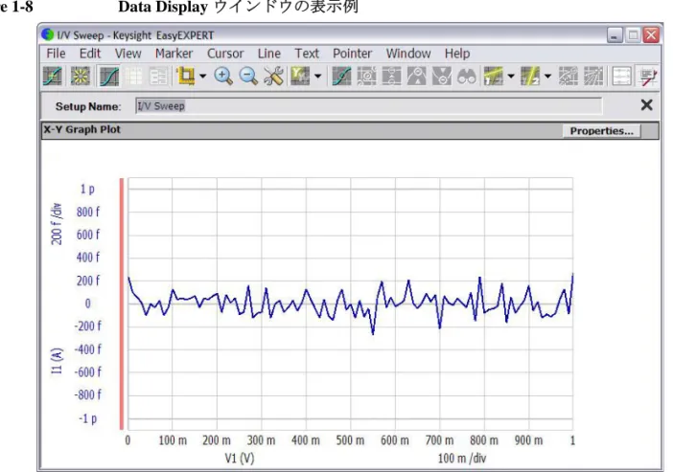The image size is (673, 472).
Task: Open the dropdown arrow next to Y axis icon
Action: (x=317, y=77)
